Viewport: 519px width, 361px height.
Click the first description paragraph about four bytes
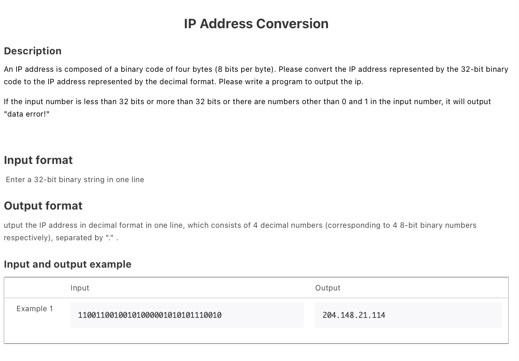[x=256, y=76]
